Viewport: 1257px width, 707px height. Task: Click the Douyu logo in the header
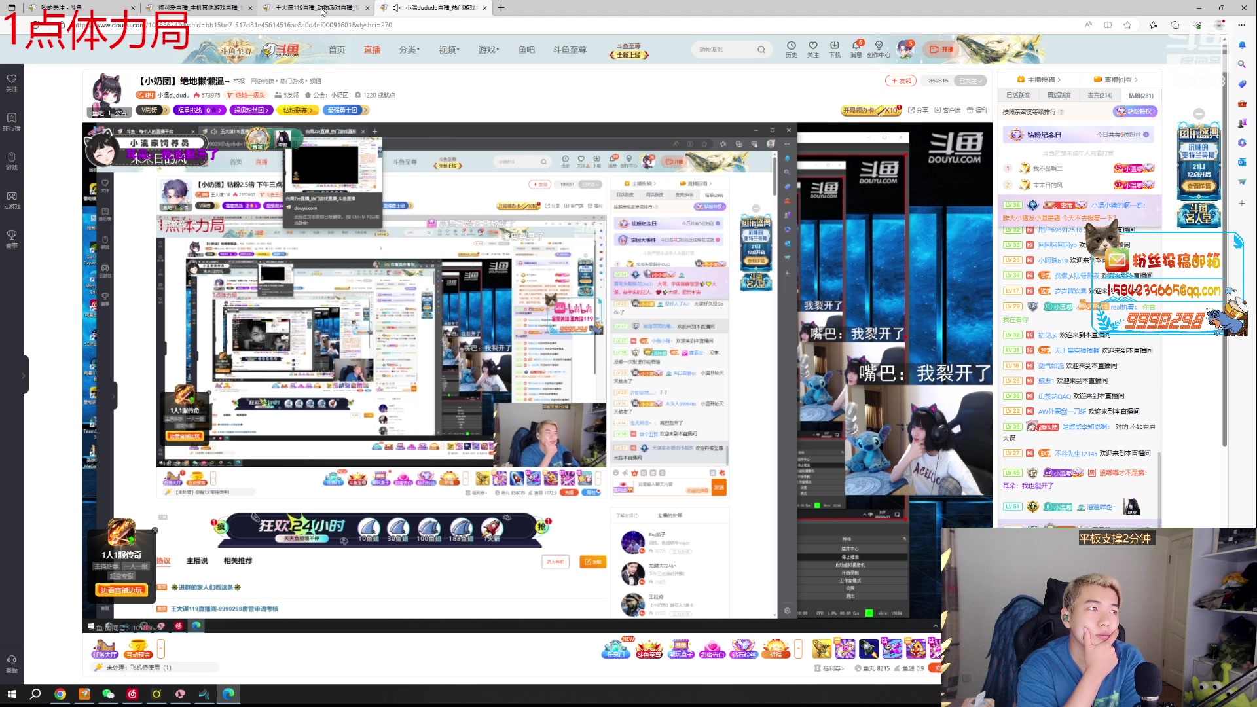point(281,50)
